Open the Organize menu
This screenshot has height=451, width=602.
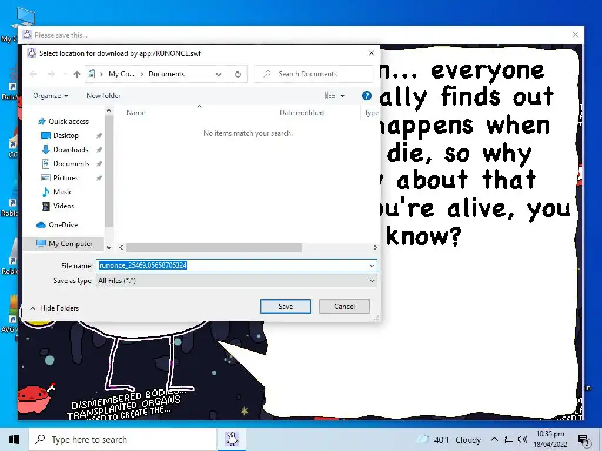(x=51, y=96)
